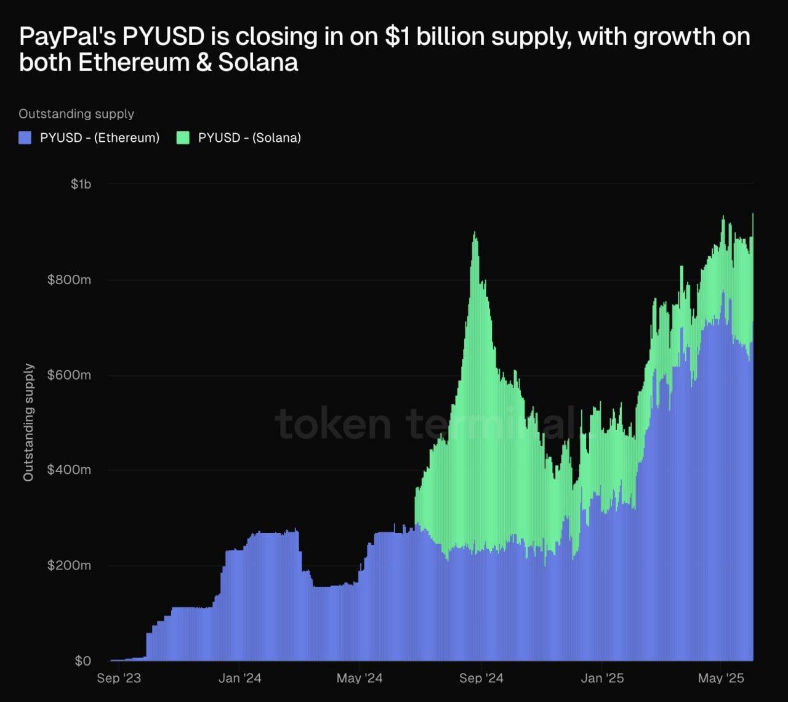Toggle the PYUSD - (Ethereum) legend label
788x702 pixels.
(100, 137)
